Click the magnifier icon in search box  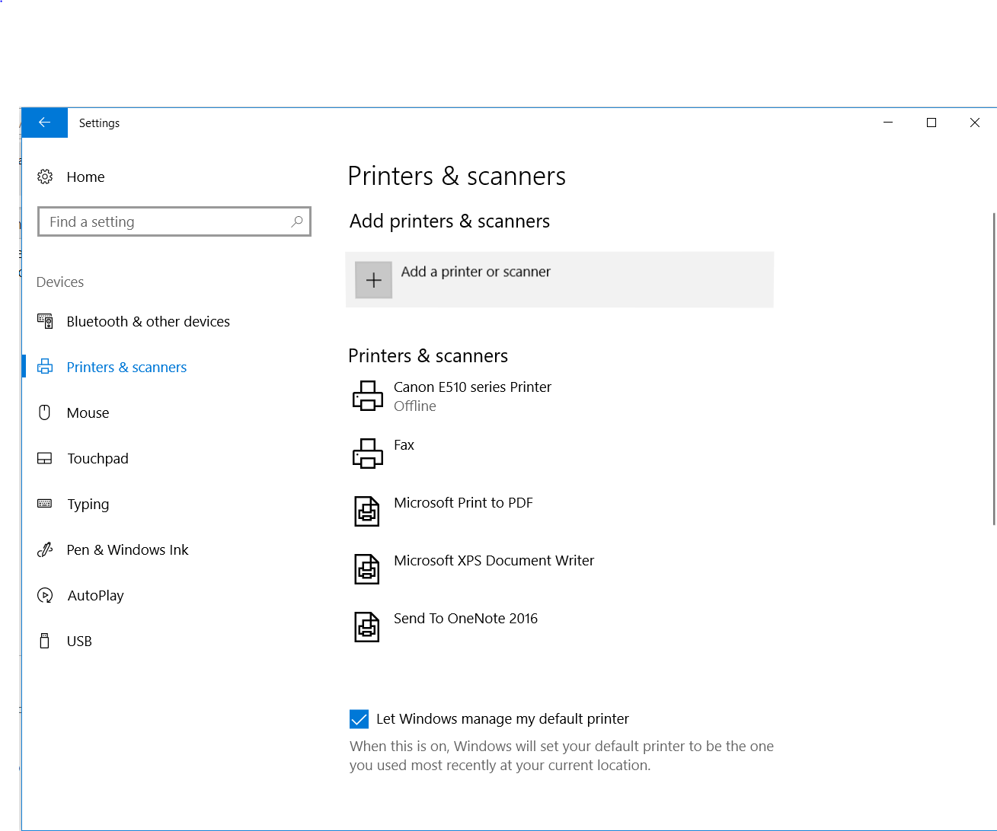pos(297,221)
